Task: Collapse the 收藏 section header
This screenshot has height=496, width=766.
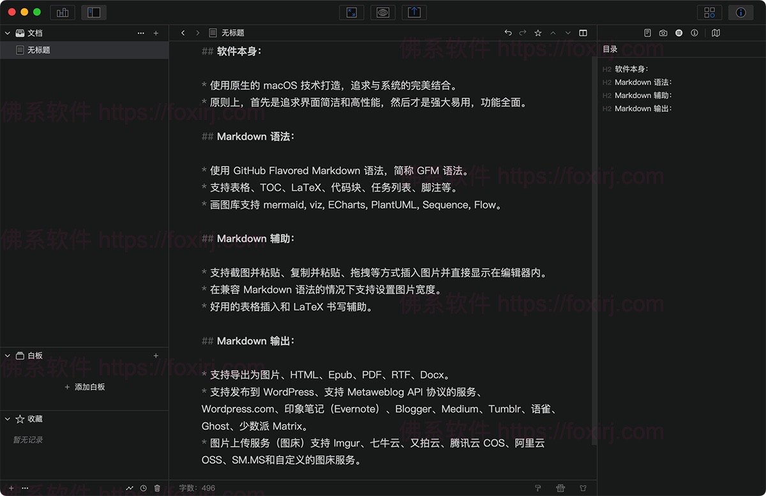Action: tap(7, 419)
